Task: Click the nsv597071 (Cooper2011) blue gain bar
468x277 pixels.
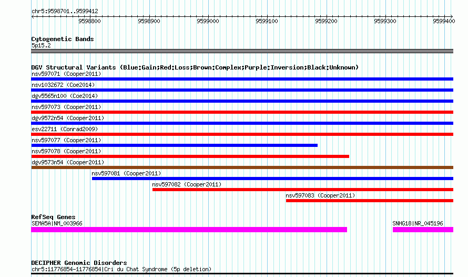Action: (242, 79)
